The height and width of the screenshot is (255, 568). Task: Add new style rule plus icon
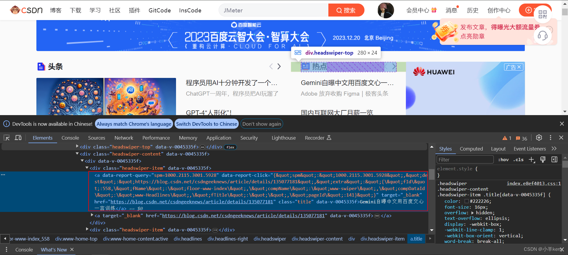[x=532, y=160]
